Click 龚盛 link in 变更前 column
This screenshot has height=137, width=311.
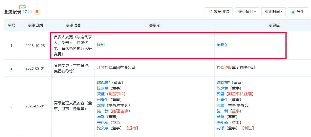coord(101,94)
